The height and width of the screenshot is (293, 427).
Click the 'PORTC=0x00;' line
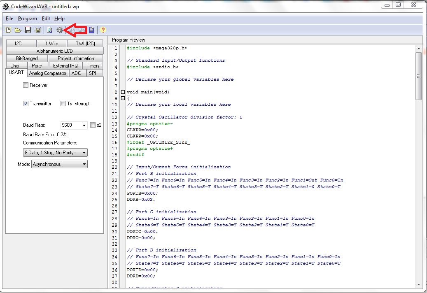pyautogui.click(x=142, y=232)
